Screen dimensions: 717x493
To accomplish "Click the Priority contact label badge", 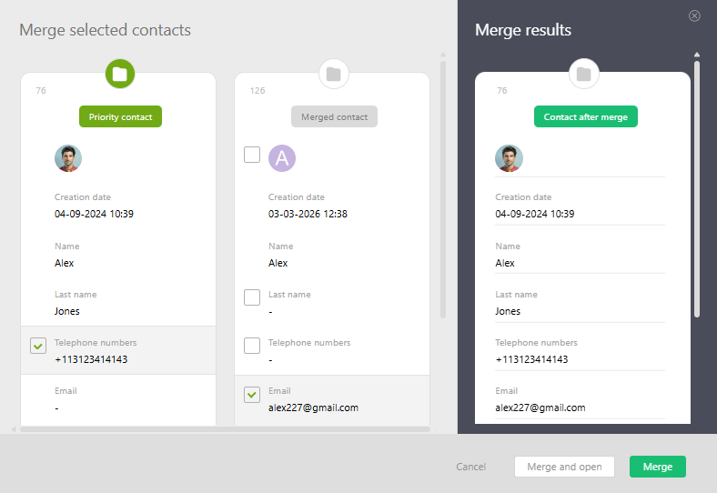I will (120, 116).
